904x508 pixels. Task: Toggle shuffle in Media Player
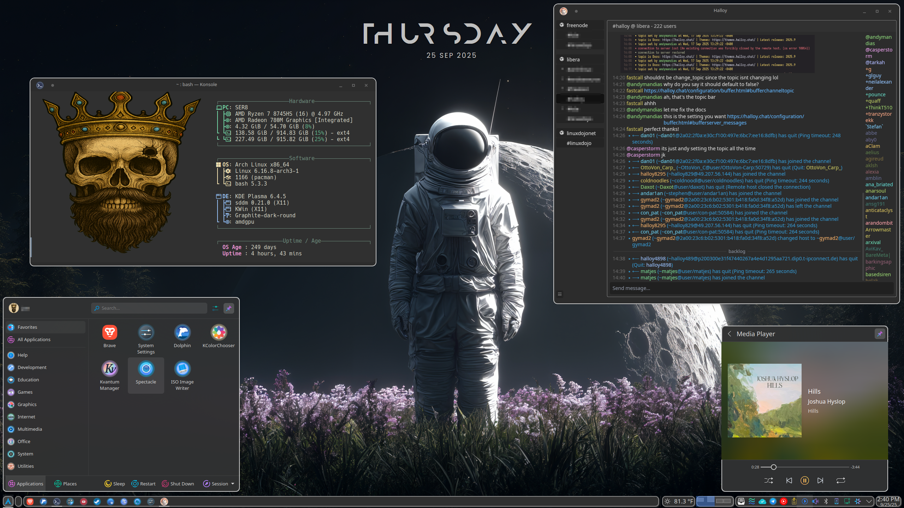[x=768, y=480]
